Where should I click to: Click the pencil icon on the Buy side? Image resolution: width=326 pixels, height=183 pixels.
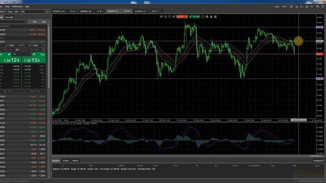click(34, 54)
